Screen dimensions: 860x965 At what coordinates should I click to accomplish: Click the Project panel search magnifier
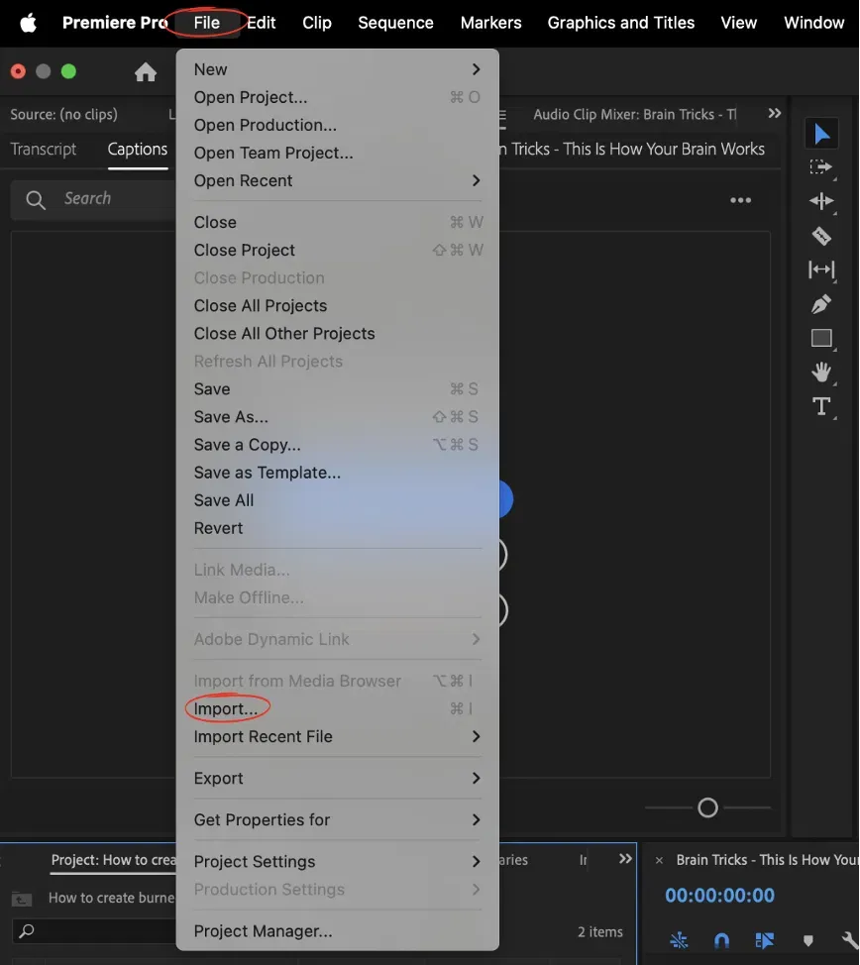tap(27, 931)
